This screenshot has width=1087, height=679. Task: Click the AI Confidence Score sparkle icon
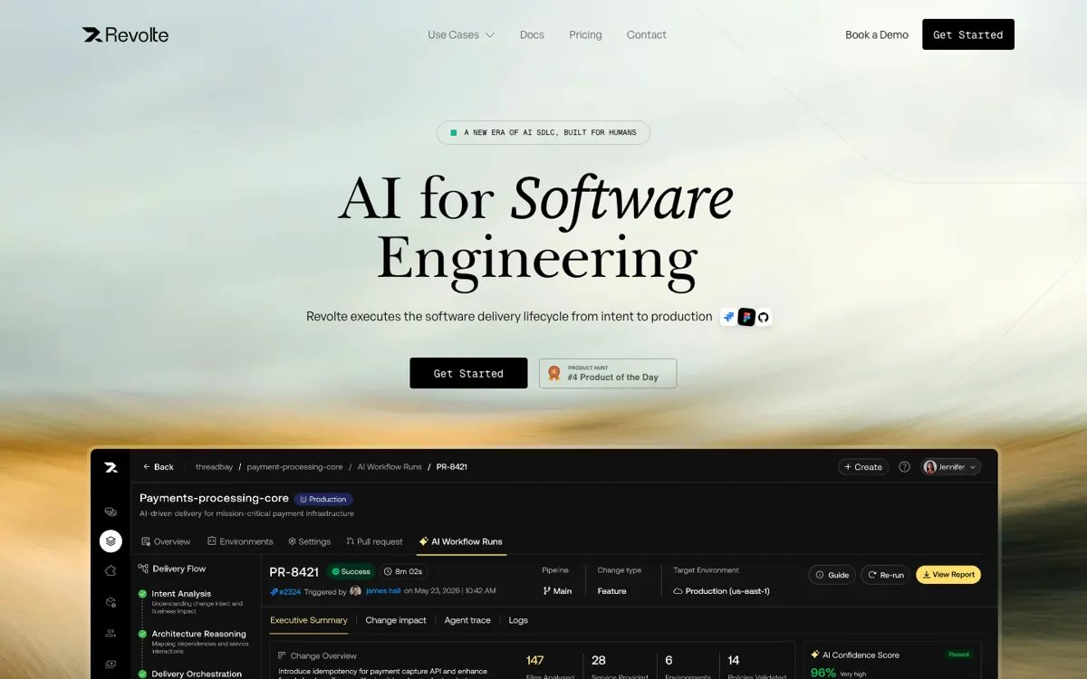point(814,655)
